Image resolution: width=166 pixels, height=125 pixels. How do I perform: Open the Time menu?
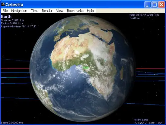pyautogui.click(x=34, y=11)
